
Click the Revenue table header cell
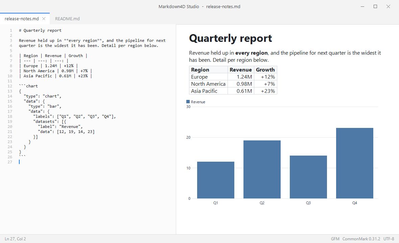(241, 70)
